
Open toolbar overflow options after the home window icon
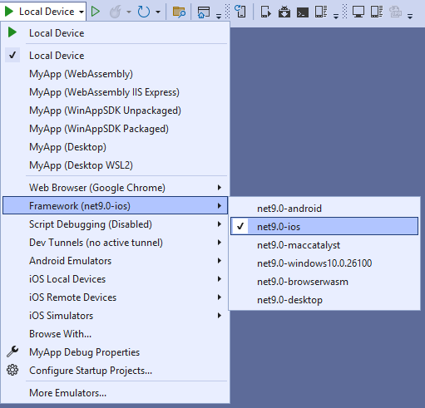point(219,17)
